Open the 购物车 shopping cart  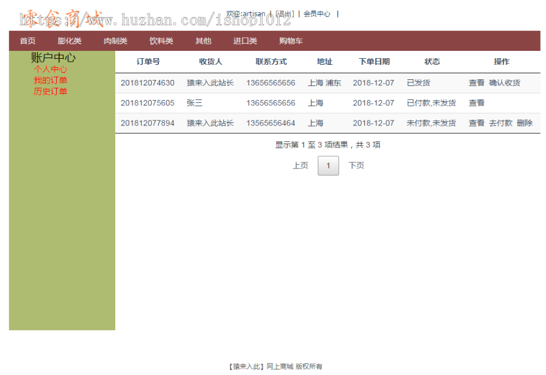[291, 41]
